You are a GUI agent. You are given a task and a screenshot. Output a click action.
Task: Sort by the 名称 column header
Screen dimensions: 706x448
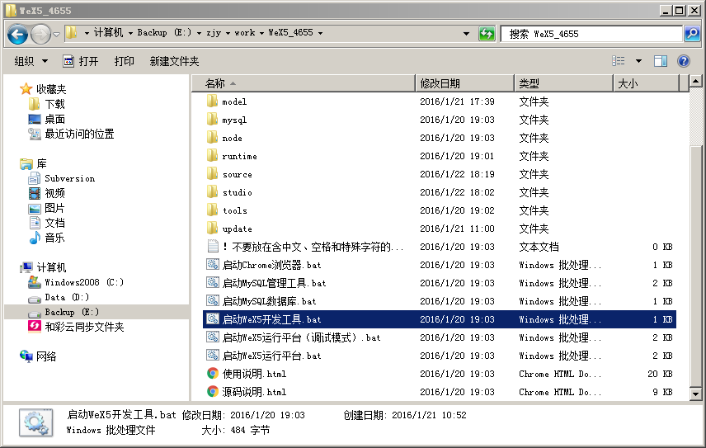(x=304, y=83)
